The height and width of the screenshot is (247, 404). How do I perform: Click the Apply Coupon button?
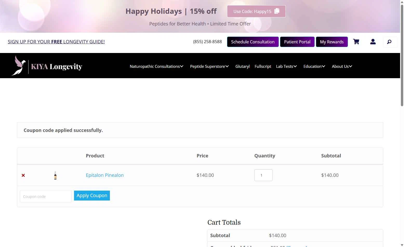coord(92,196)
